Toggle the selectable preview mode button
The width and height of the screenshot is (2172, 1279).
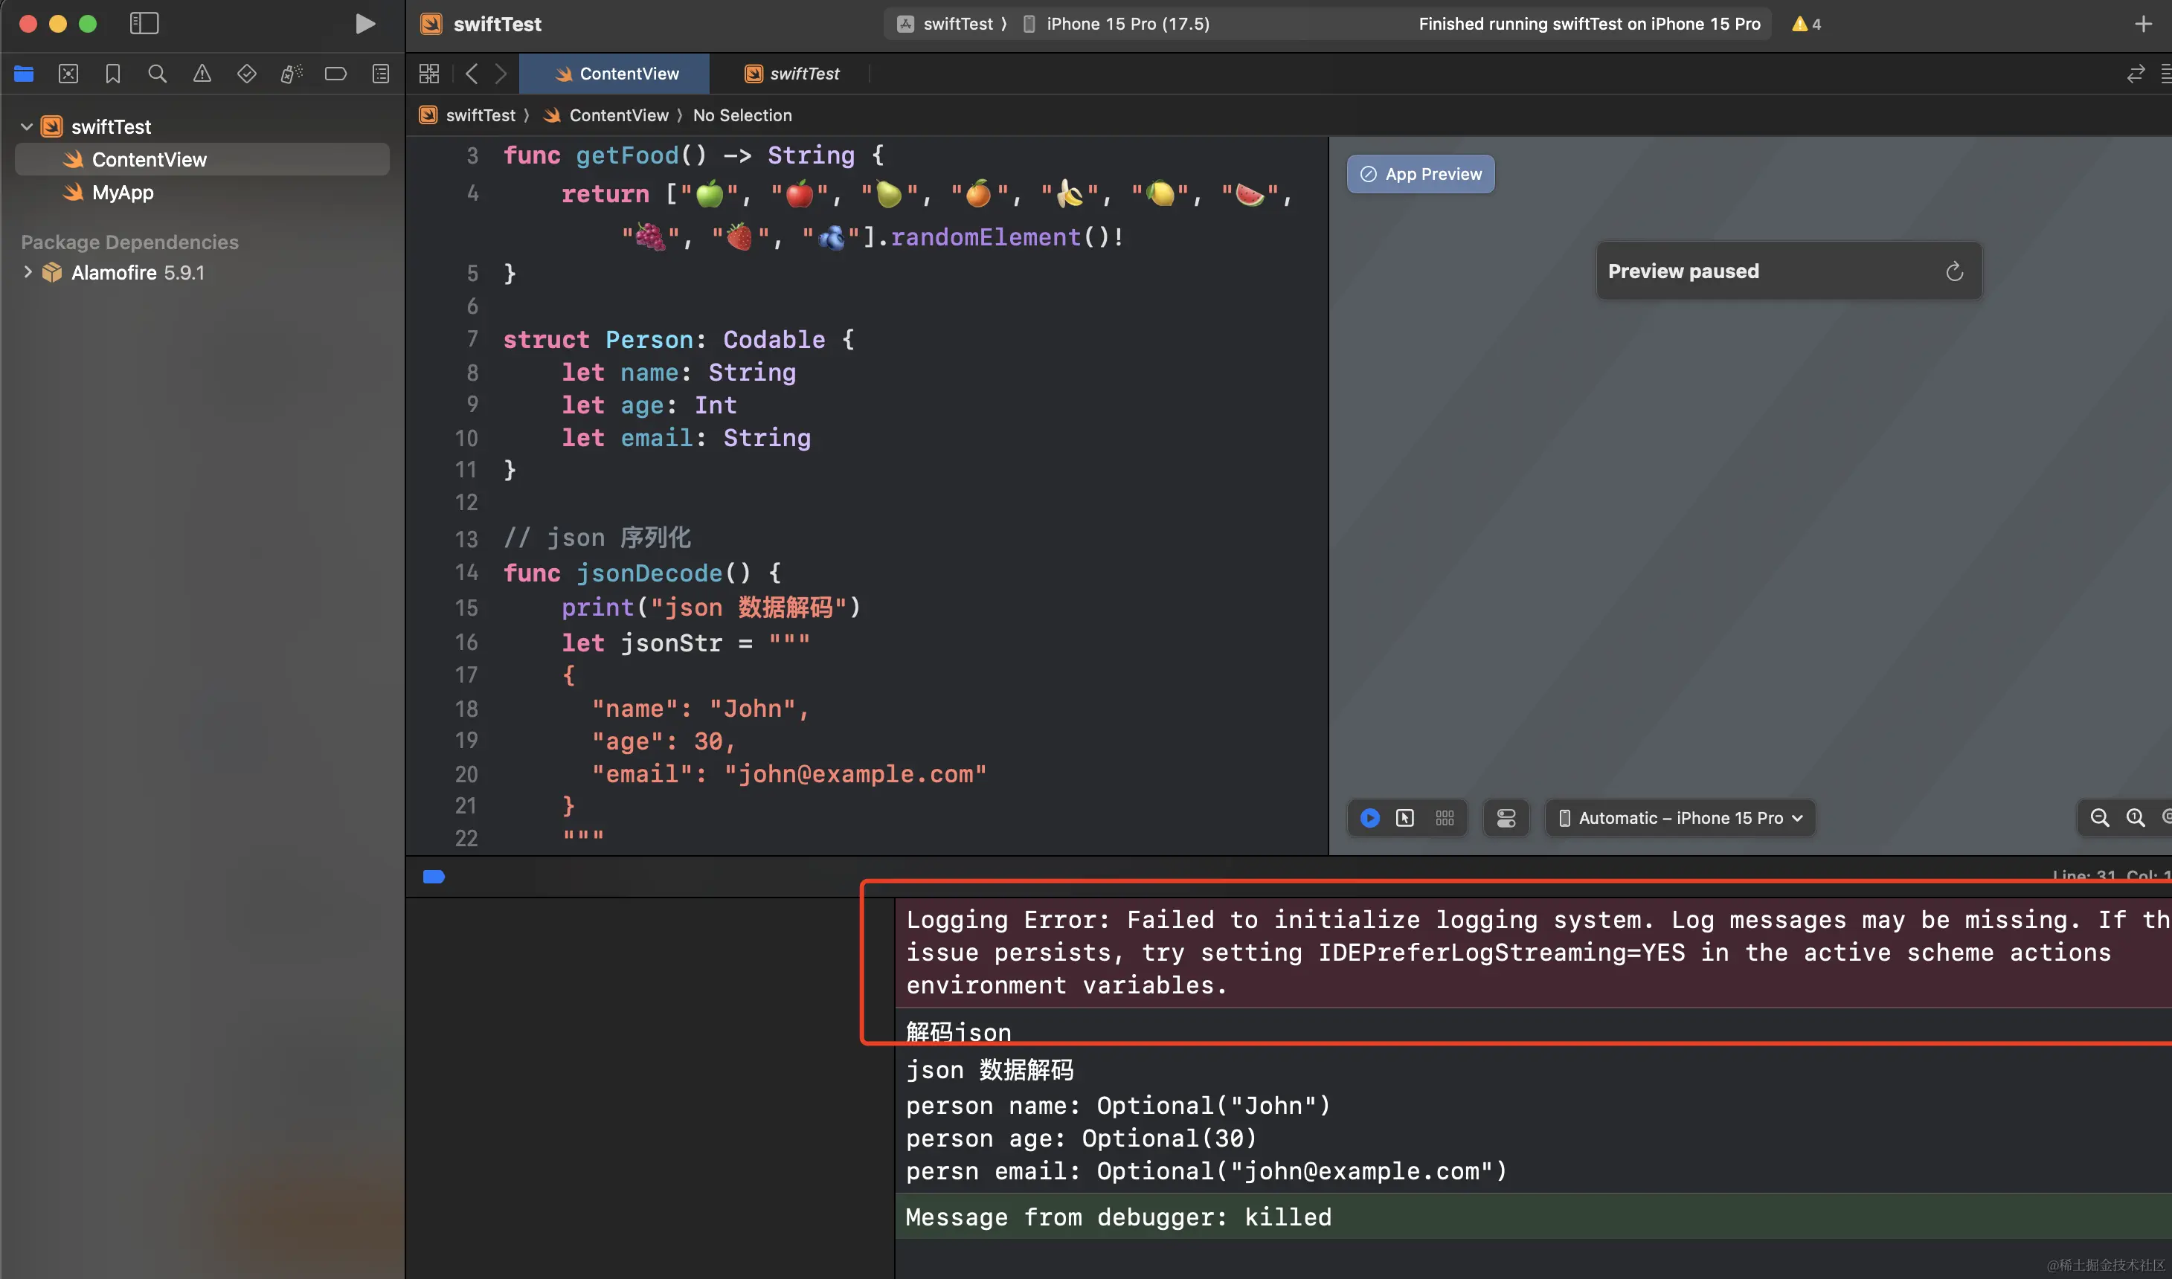[1405, 818]
